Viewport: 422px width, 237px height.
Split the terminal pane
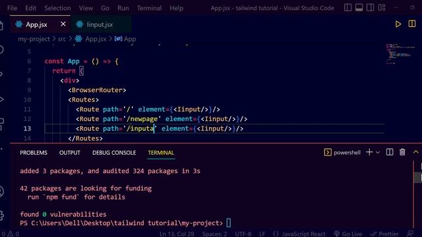click(x=390, y=152)
